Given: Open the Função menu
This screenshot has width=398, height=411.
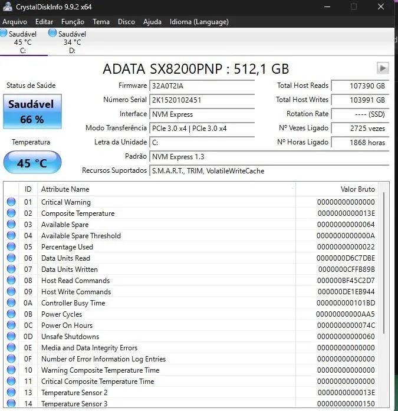Looking at the screenshot, I should coord(73,22).
